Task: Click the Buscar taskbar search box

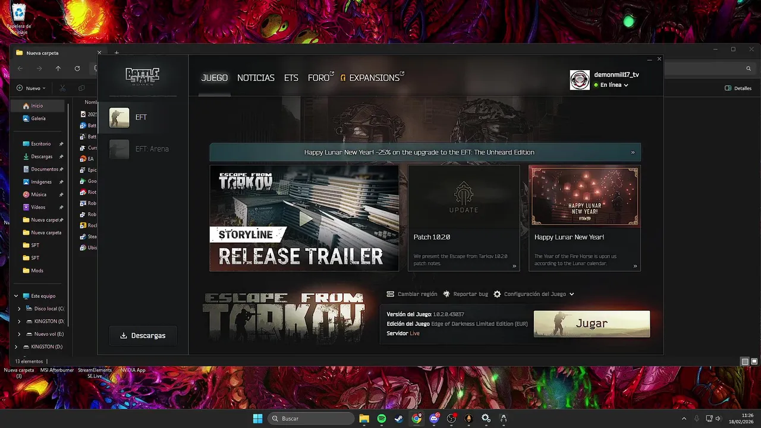Action: pos(311,418)
